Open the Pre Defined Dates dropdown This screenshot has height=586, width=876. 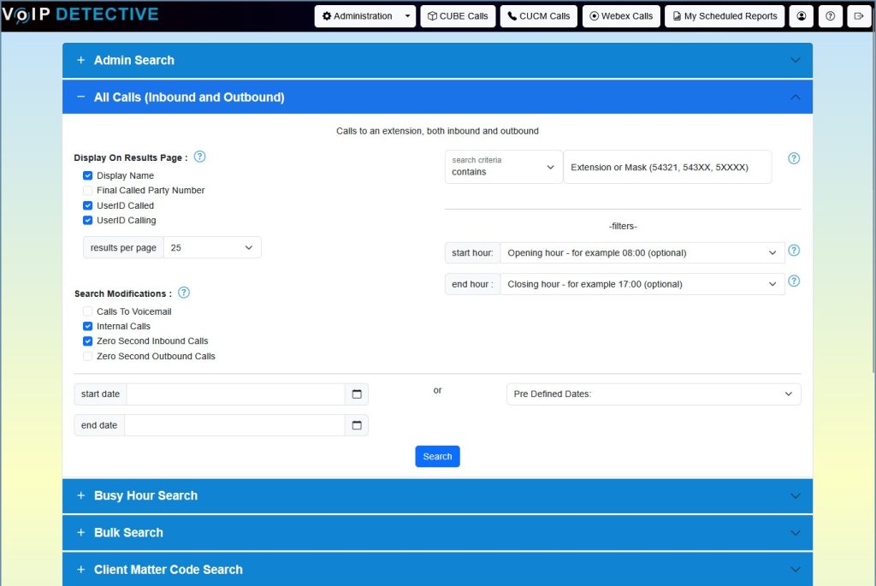click(654, 394)
